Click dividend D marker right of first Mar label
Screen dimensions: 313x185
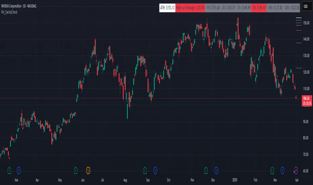click(x=18, y=171)
